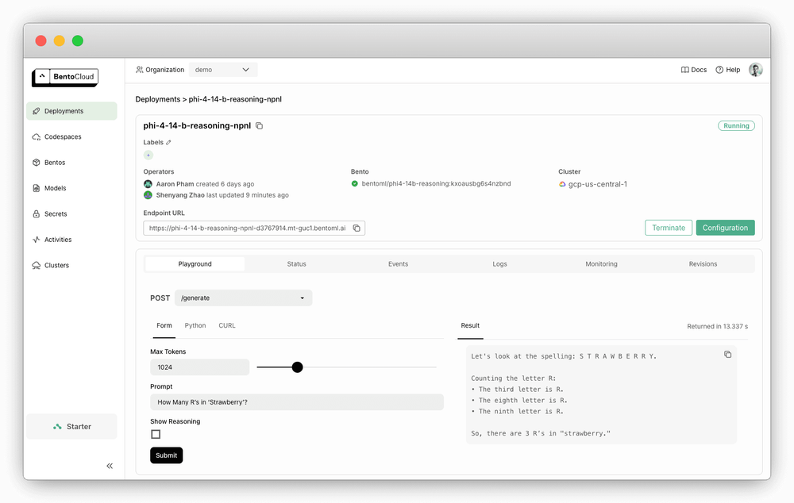Screen dimensions: 794x503
Task: Submit the prompt form
Action: click(166, 455)
